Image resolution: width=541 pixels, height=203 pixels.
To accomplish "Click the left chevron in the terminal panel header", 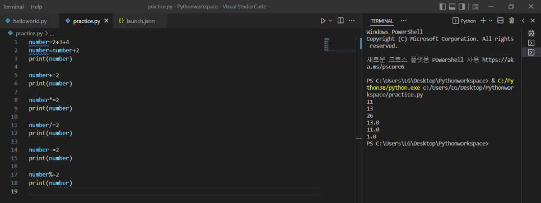I will click(523, 21).
